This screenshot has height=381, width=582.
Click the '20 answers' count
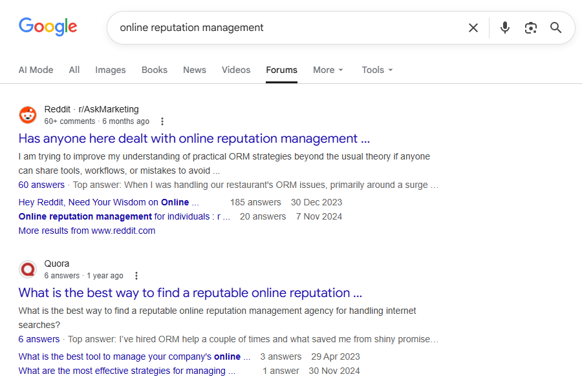pos(263,216)
